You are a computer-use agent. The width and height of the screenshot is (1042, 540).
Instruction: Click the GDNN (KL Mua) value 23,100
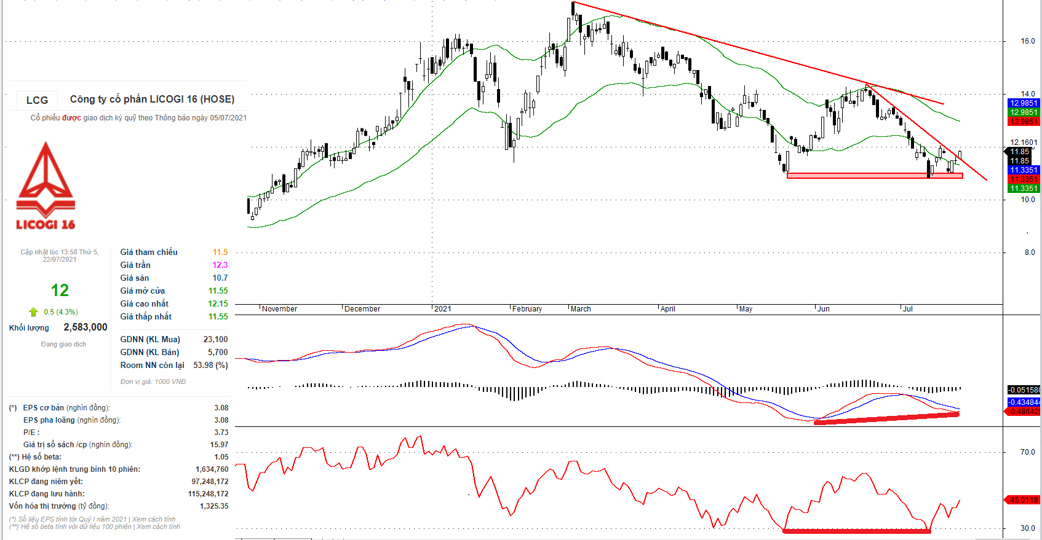coord(216,339)
